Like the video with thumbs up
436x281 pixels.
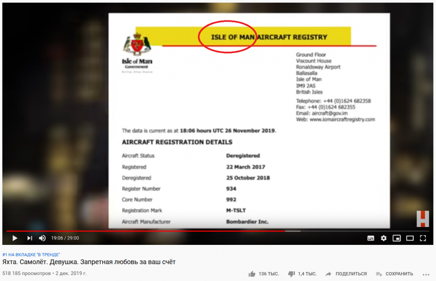click(252, 274)
